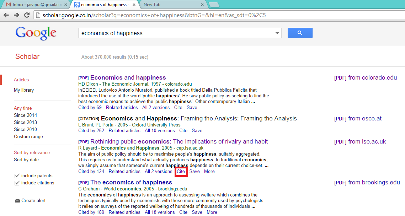Switch to the Gmail Inbox tab
This screenshot has height=216, width=405.
tap(35, 5)
